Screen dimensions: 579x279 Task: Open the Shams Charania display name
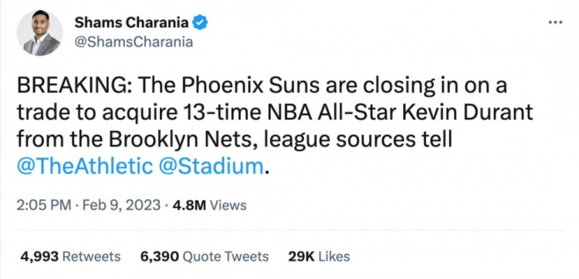[x=131, y=23]
